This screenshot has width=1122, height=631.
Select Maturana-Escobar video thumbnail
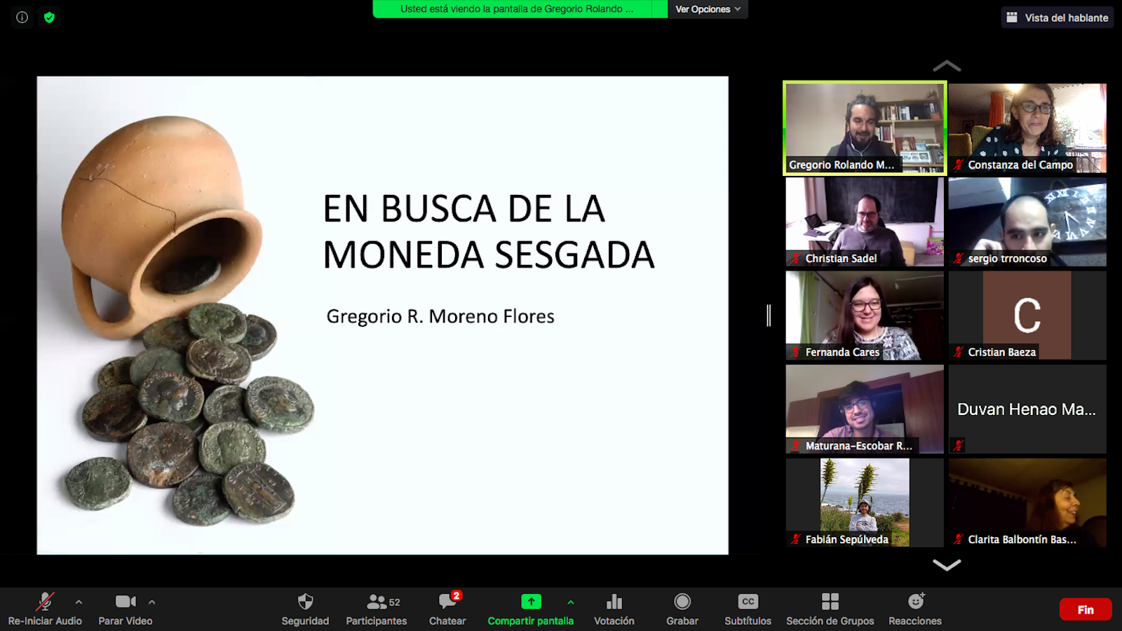[x=865, y=409]
